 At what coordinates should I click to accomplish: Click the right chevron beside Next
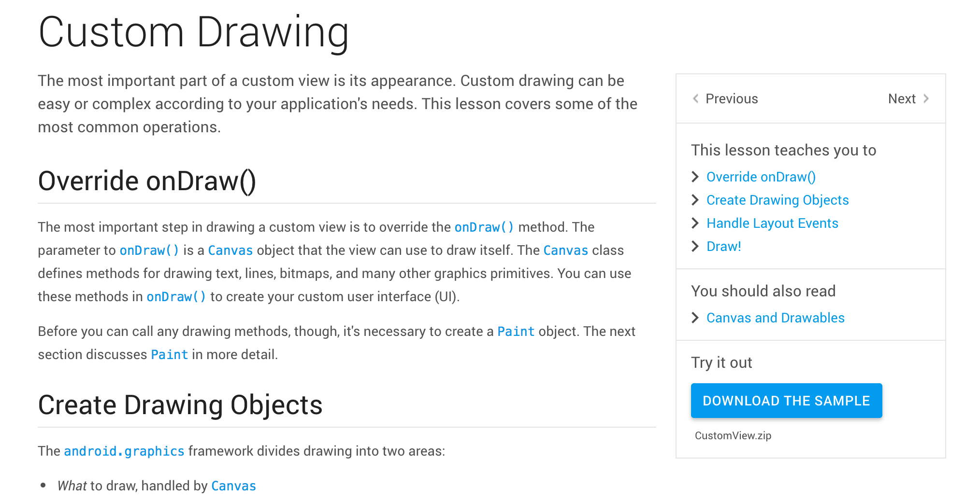[x=926, y=98]
